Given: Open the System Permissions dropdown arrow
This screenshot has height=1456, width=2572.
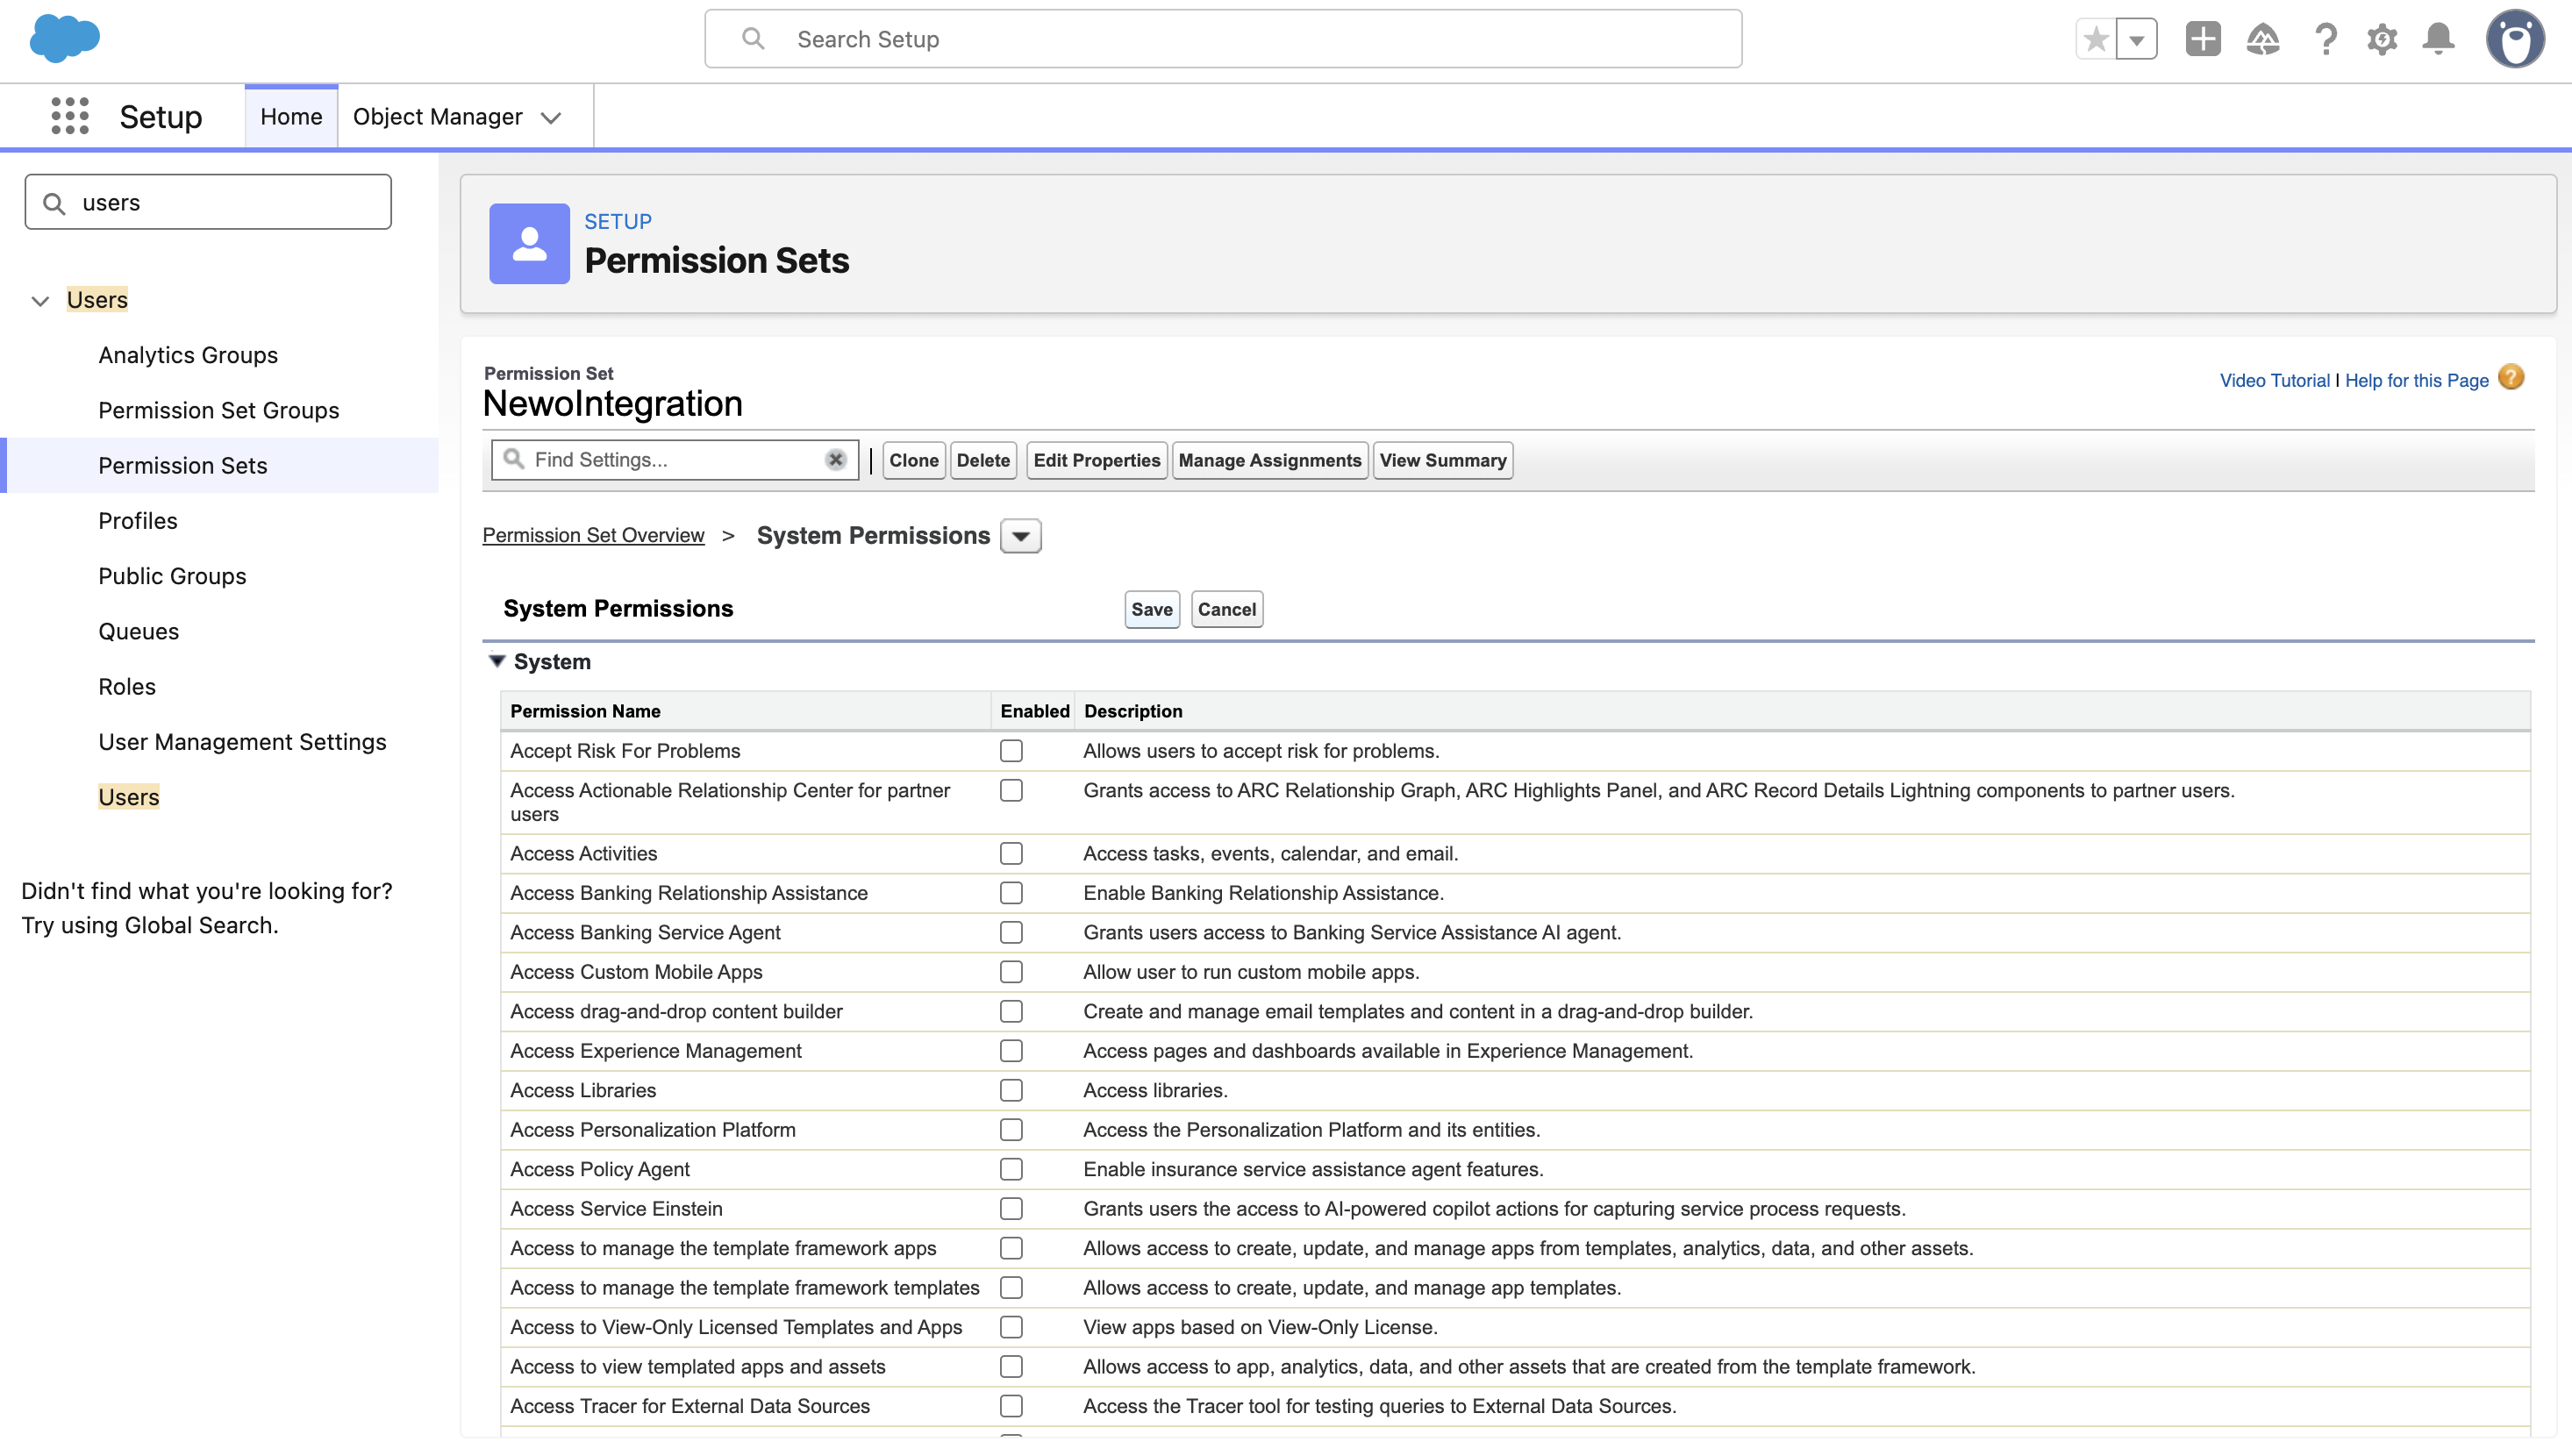Looking at the screenshot, I should pos(1020,536).
